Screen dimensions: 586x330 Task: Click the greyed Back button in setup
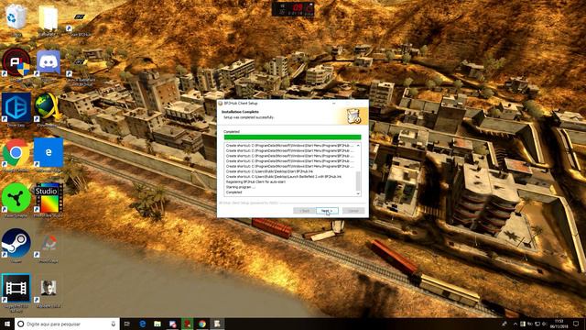click(x=304, y=211)
